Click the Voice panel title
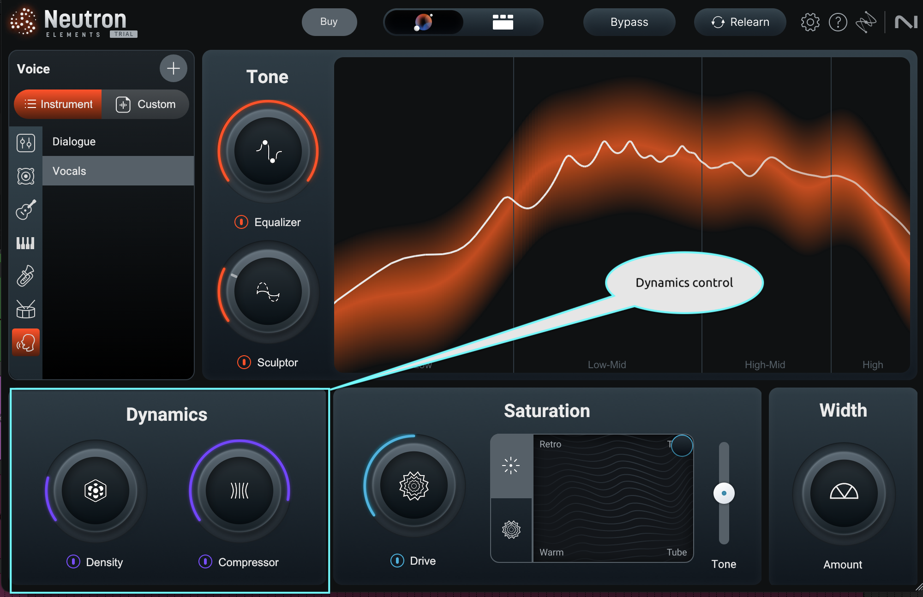Image resolution: width=923 pixels, height=597 pixels. (33, 69)
